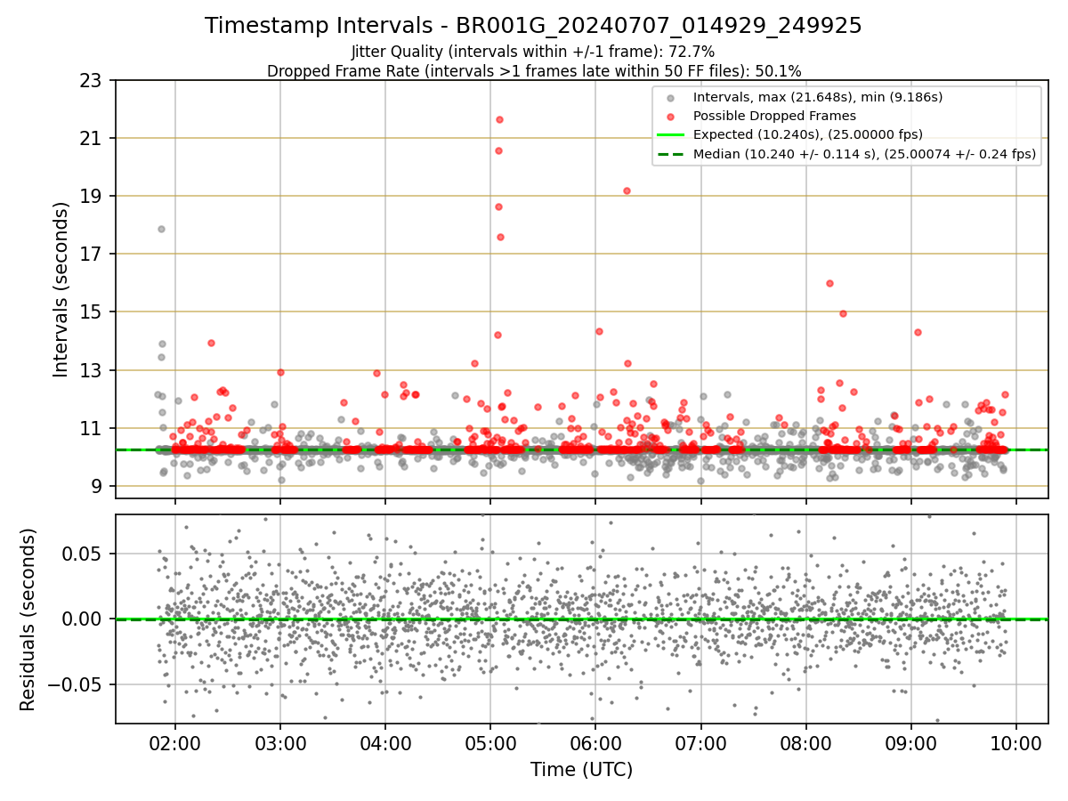Click the '19' y-axis tick label
Viewport: 1068px width, 801px height.
[x=92, y=196]
